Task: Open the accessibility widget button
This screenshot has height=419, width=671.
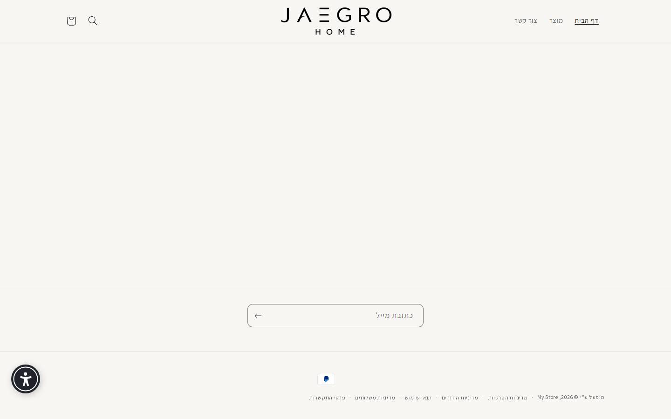Action: pos(26,379)
